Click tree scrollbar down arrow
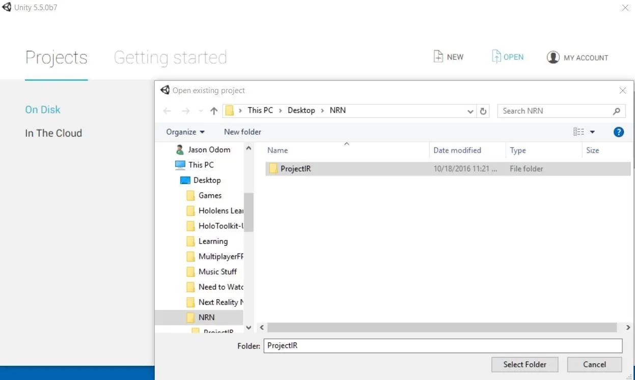This screenshot has width=635, height=380. [x=249, y=328]
